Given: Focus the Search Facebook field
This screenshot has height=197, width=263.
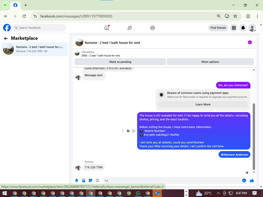Looking at the screenshot, I should coord(39,28).
